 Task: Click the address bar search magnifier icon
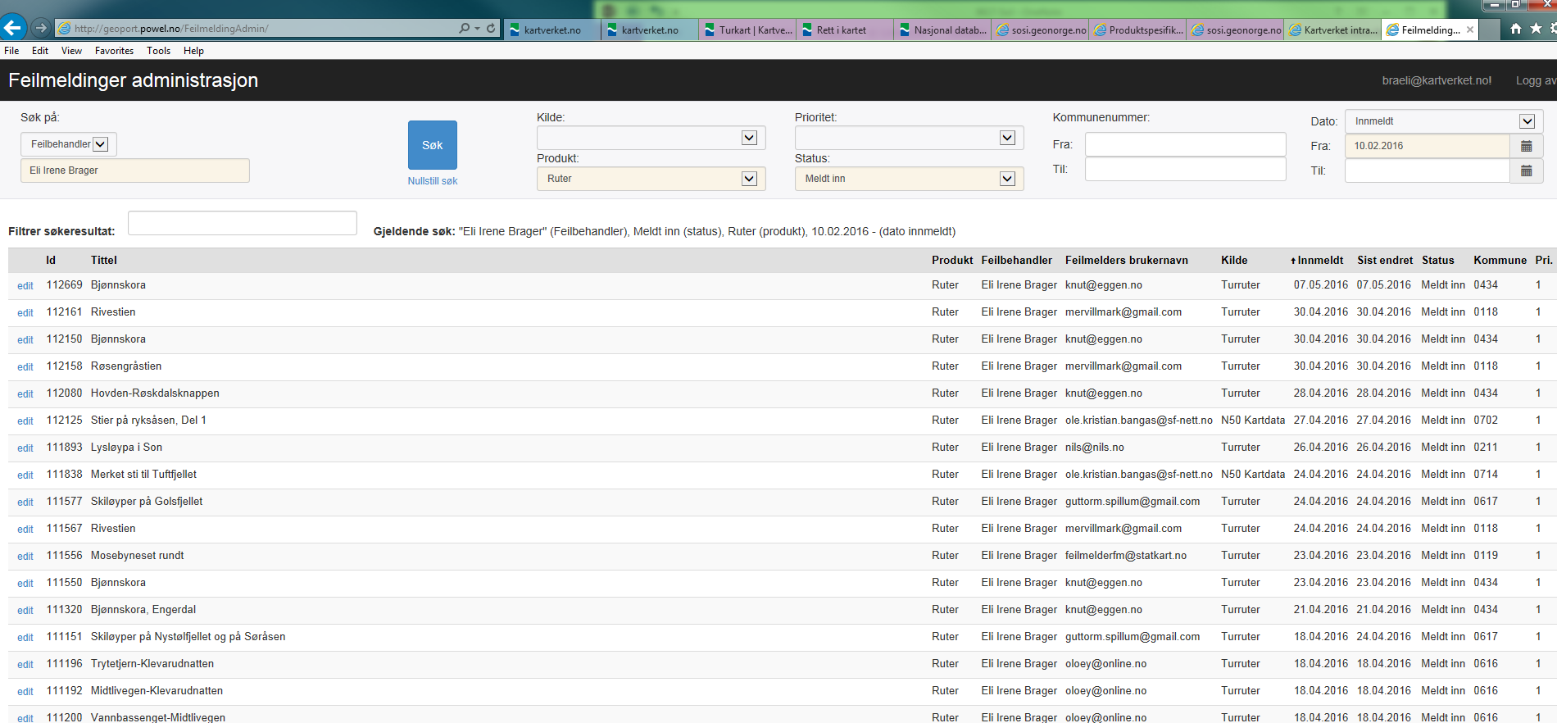click(464, 29)
